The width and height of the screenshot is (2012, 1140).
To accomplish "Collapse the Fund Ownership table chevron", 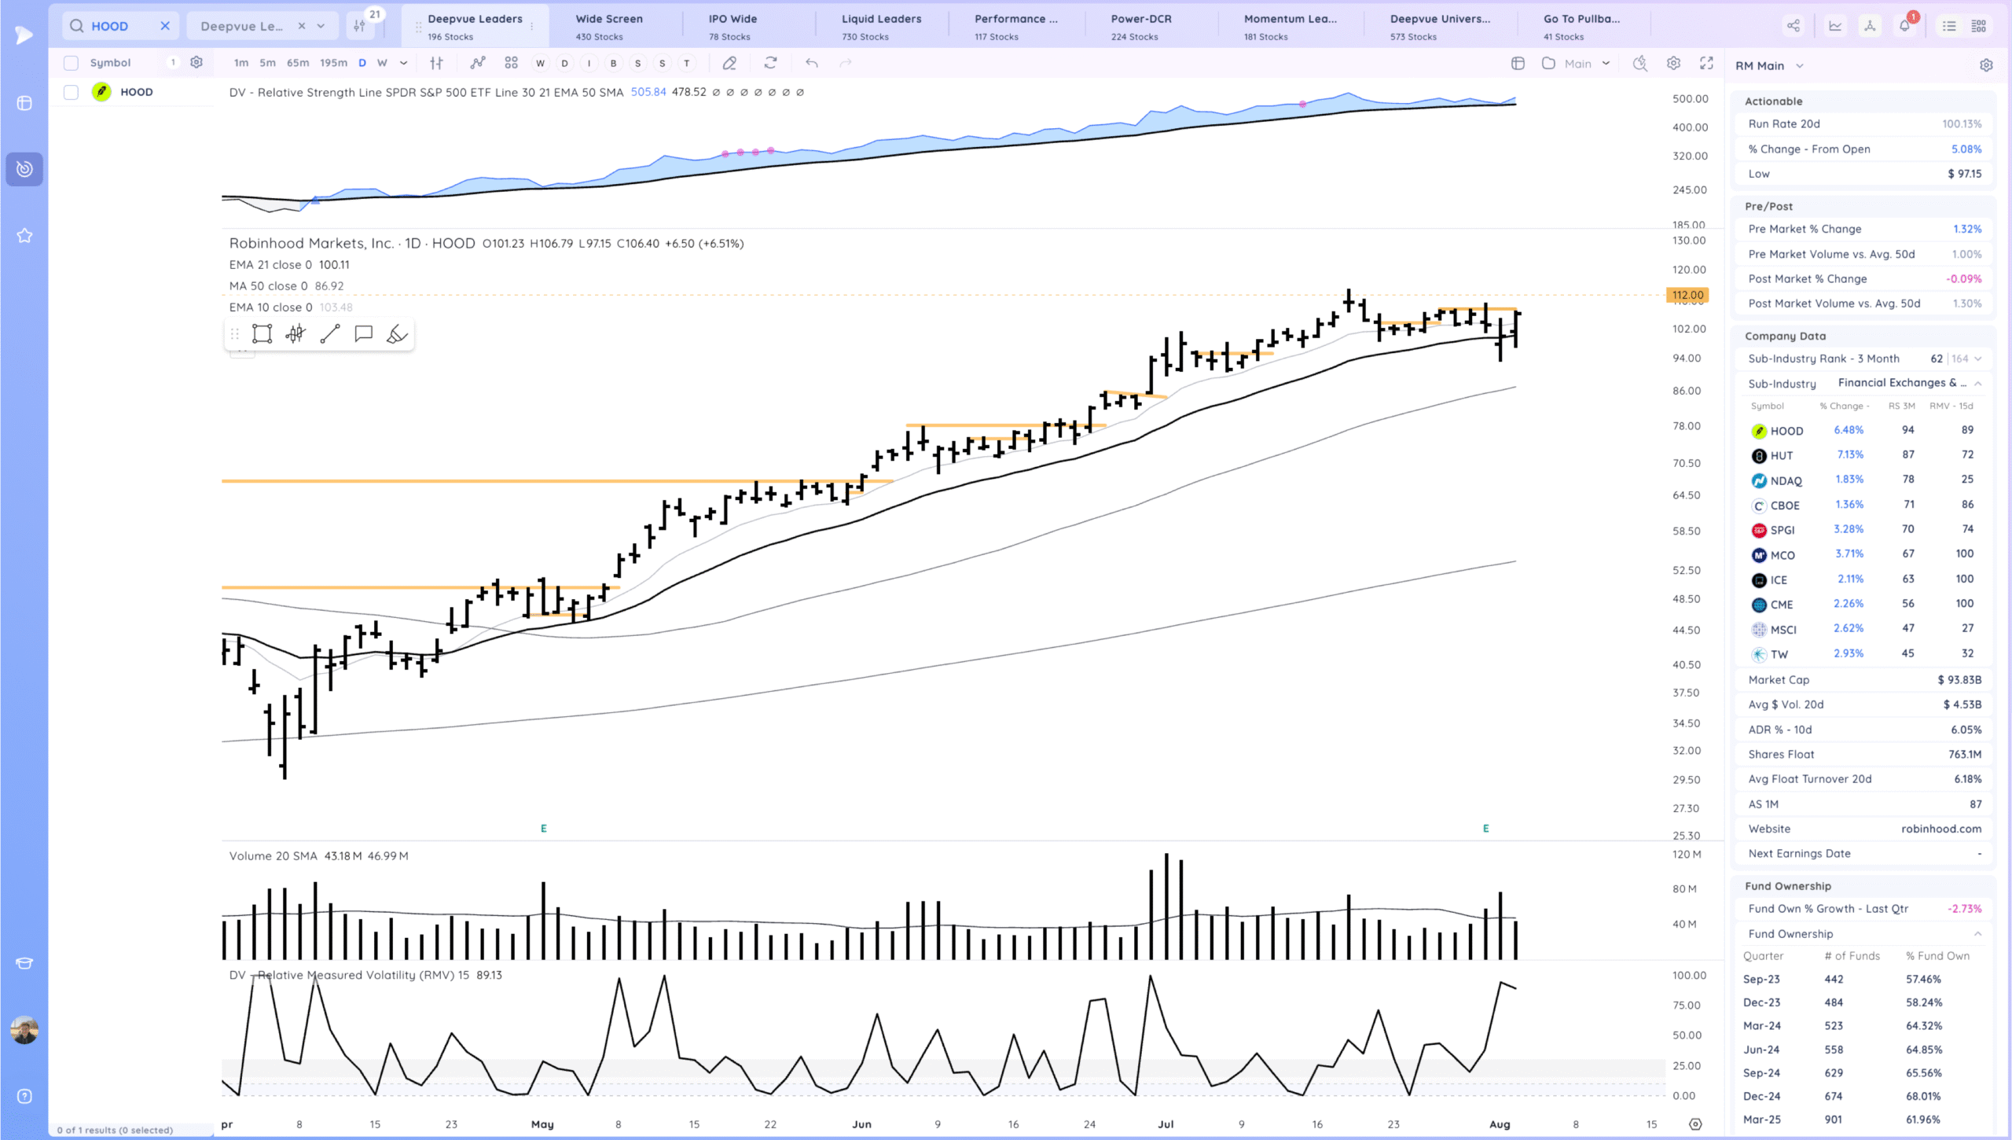I will coord(1978,933).
